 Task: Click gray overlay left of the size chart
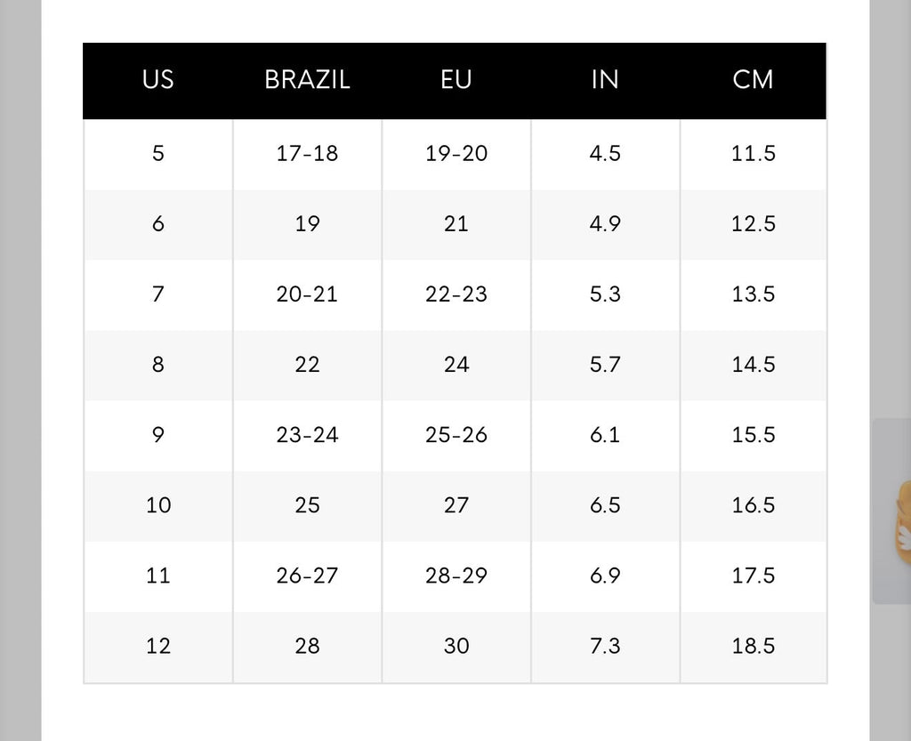20,370
